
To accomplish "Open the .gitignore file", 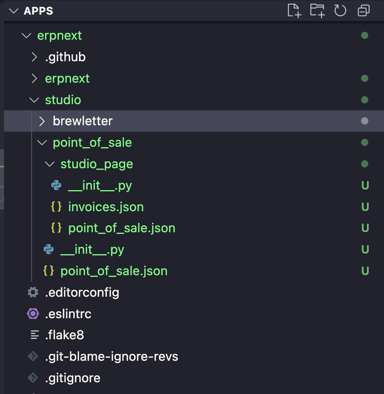I will tap(73, 378).
